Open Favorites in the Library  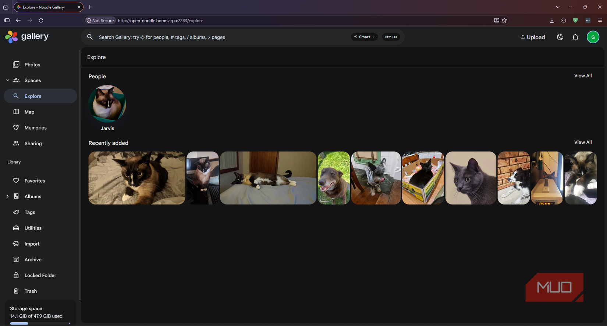pyautogui.click(x=40, y=181)
